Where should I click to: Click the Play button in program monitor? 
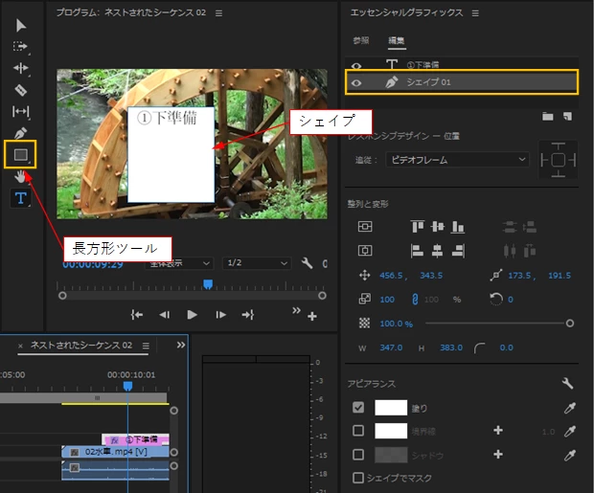pyautogui.click(x=192, y=315)
